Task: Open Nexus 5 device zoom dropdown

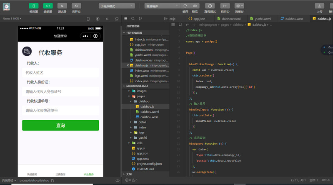Action: coord(12,19)
